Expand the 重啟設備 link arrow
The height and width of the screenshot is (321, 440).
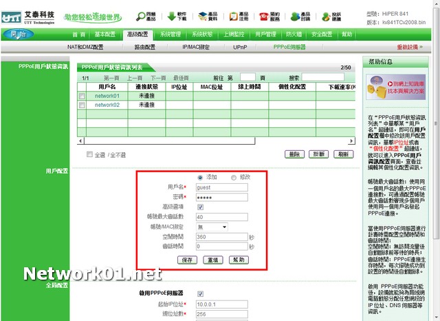point(420,48)
